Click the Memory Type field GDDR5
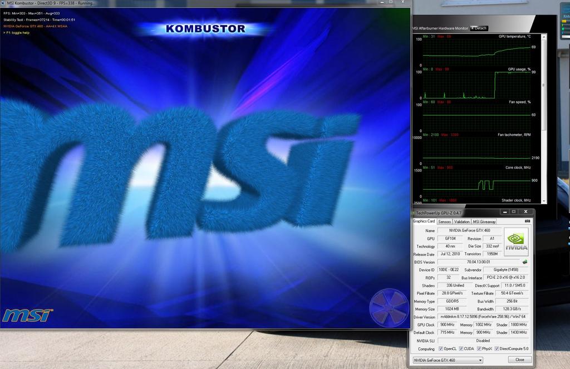Image resolution: width=570 pixels, height=369 pixels. (452, 301)
